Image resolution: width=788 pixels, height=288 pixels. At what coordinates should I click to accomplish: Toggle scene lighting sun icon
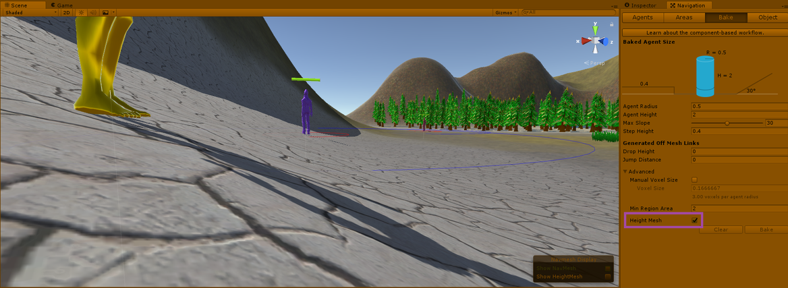(82, 13)
